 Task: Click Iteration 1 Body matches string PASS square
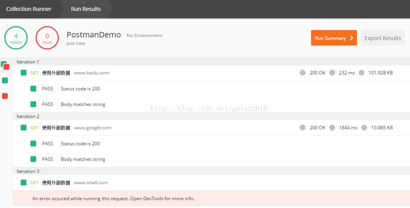tap(33, 104)
